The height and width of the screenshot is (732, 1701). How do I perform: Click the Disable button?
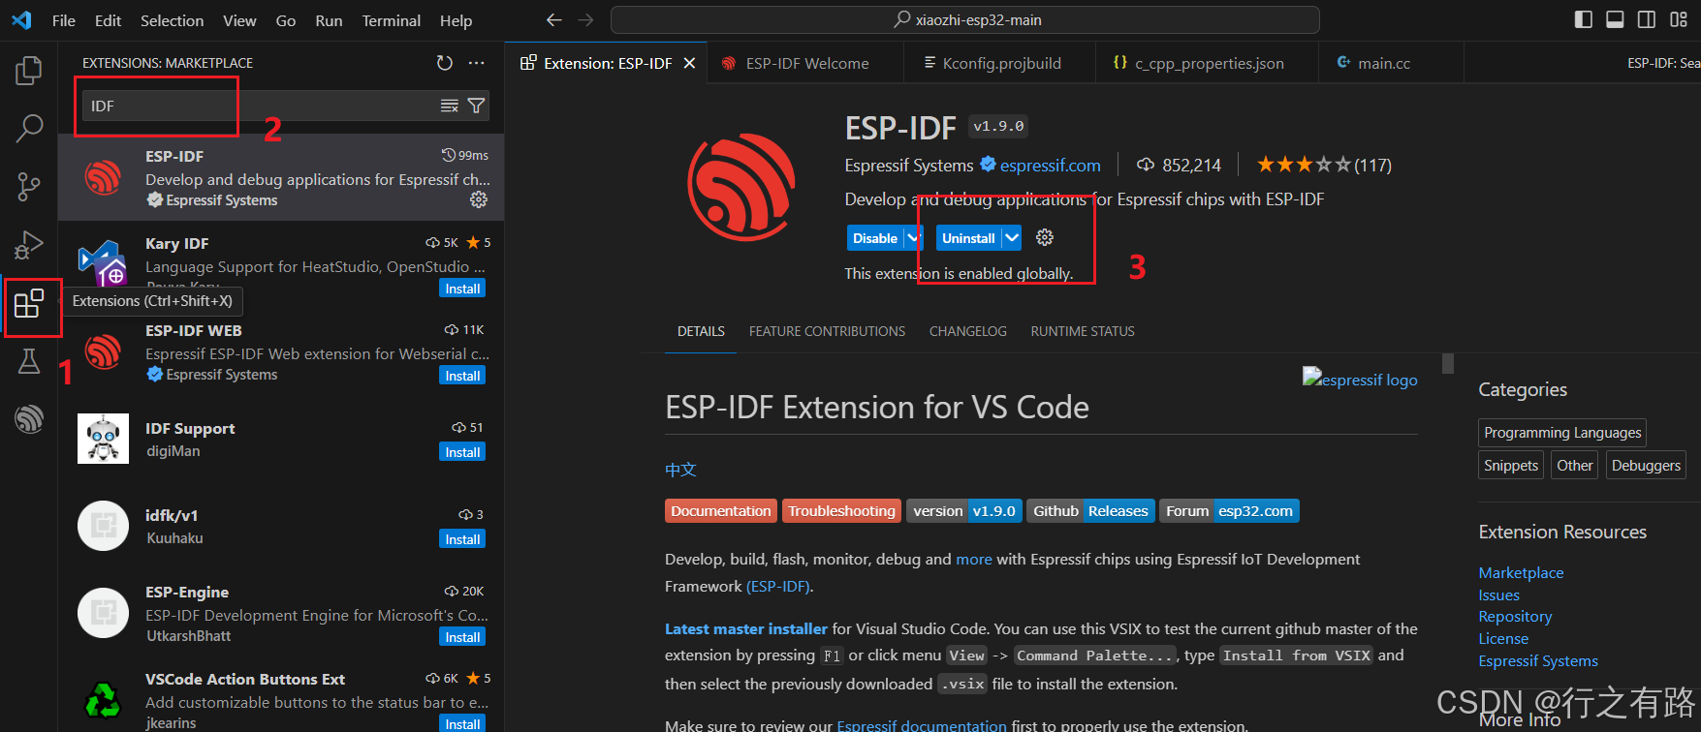[875, 238]
